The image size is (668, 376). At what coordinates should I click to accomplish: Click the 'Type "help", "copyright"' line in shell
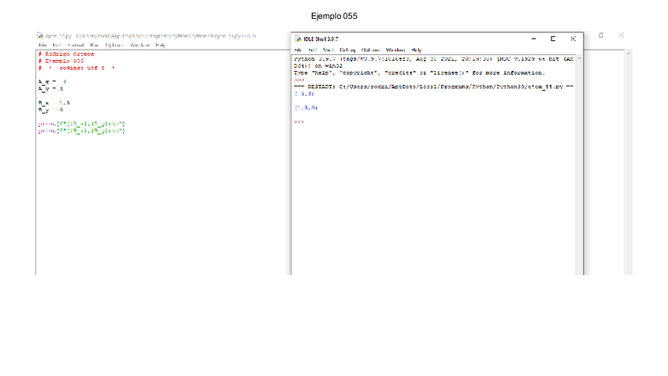coord(419,73)
